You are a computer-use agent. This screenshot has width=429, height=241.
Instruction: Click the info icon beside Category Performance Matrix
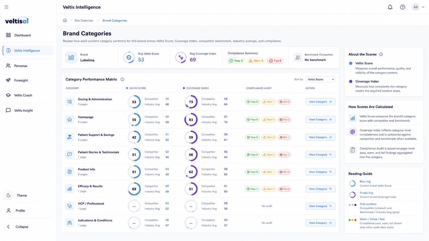pyautogui.click(x=122, y=80)
